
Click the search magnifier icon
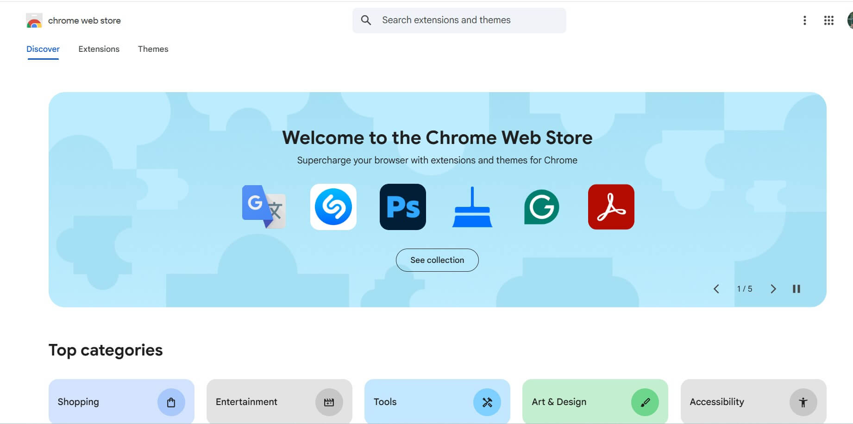(x=366, y=20)
